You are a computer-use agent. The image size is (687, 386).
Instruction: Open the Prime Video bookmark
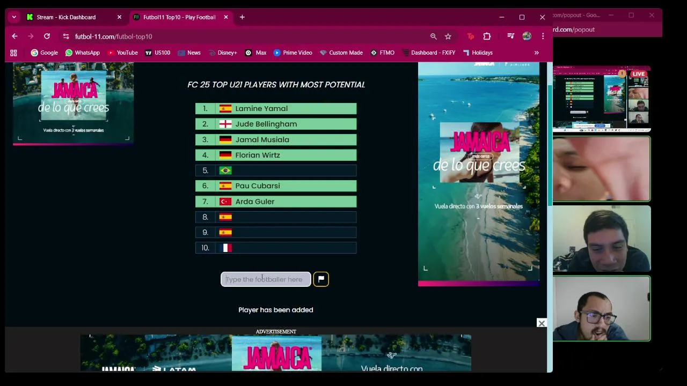coord(293,53)
